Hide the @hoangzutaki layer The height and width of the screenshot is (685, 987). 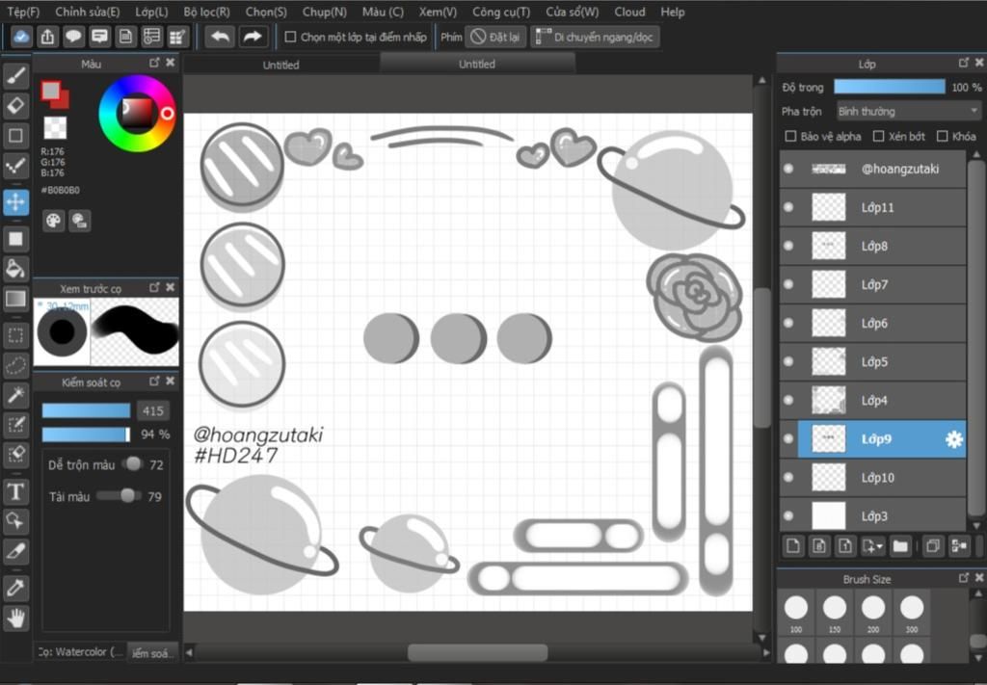(788, 169)
